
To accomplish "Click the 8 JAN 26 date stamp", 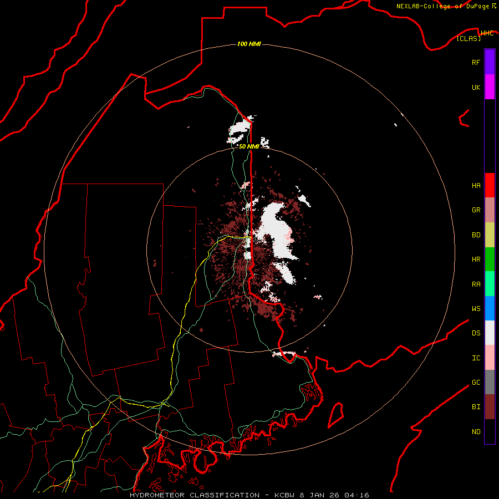I will 320,495.
